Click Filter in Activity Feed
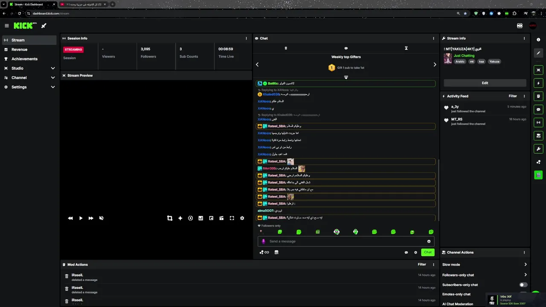Screen dimensions: 546x307 click(x=513, y=96)
